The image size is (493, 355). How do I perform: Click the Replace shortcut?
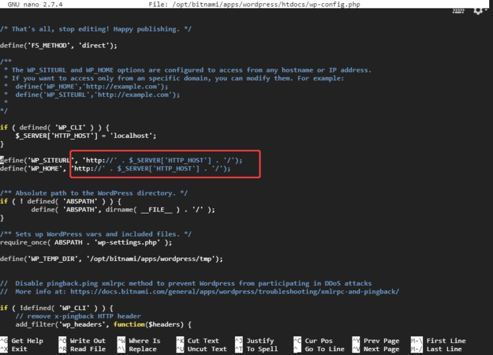pos(142,349)
